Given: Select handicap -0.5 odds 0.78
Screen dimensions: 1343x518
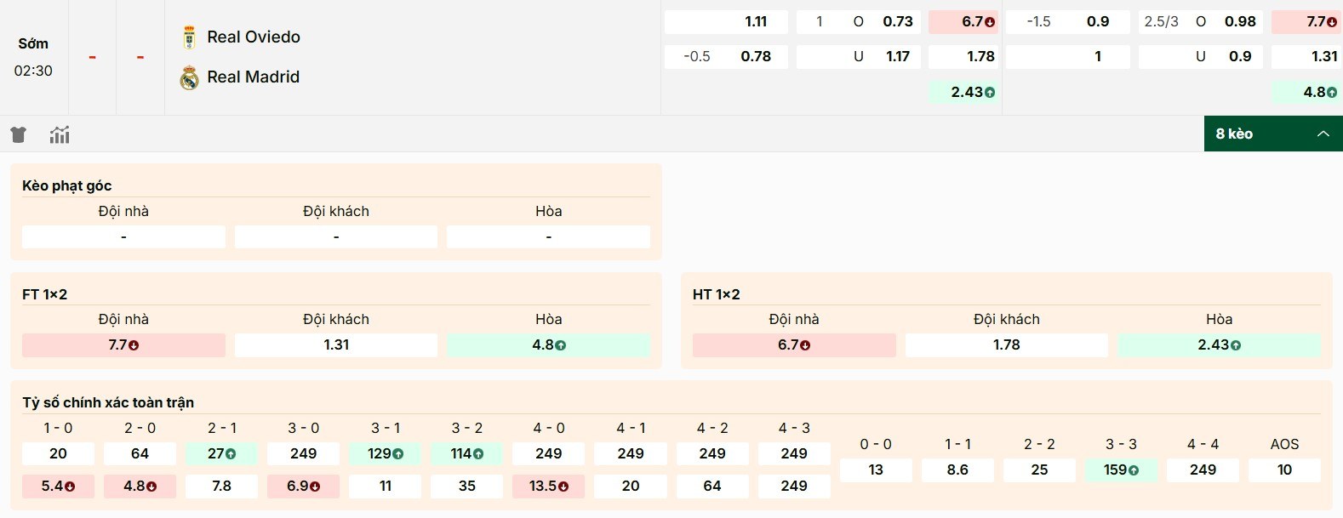Looking at the screenshot, I should (726, 57).
